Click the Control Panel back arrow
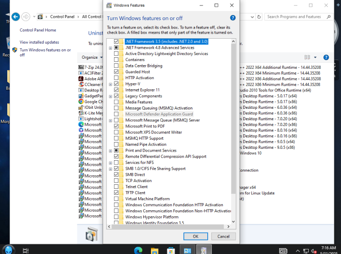The height and width of the screenshot is (254, 341). pos(15,17)
